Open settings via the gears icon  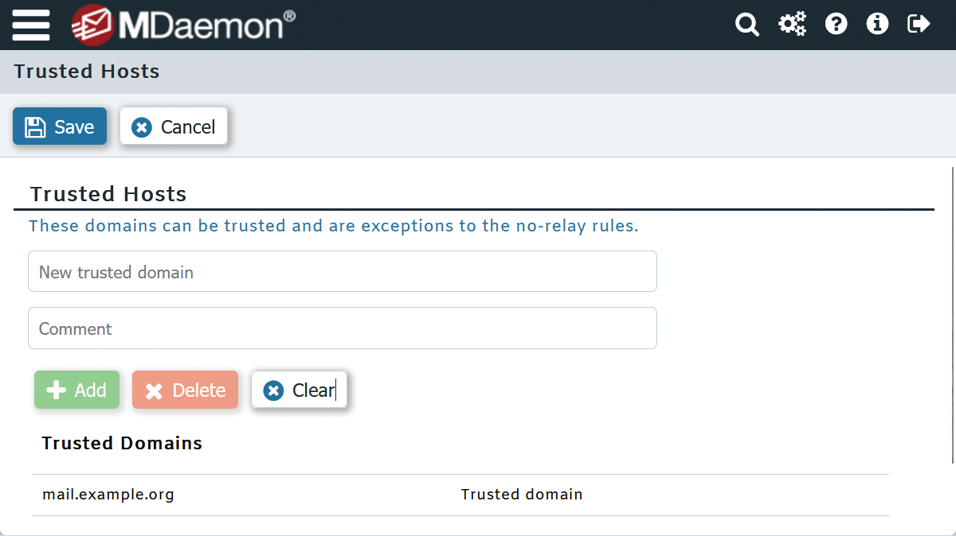click(792, 24)
